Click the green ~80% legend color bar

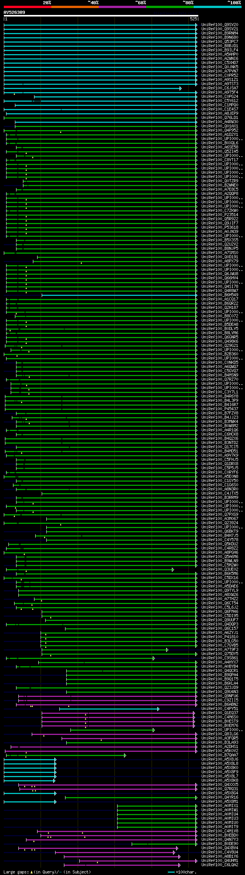coord(170,7)
